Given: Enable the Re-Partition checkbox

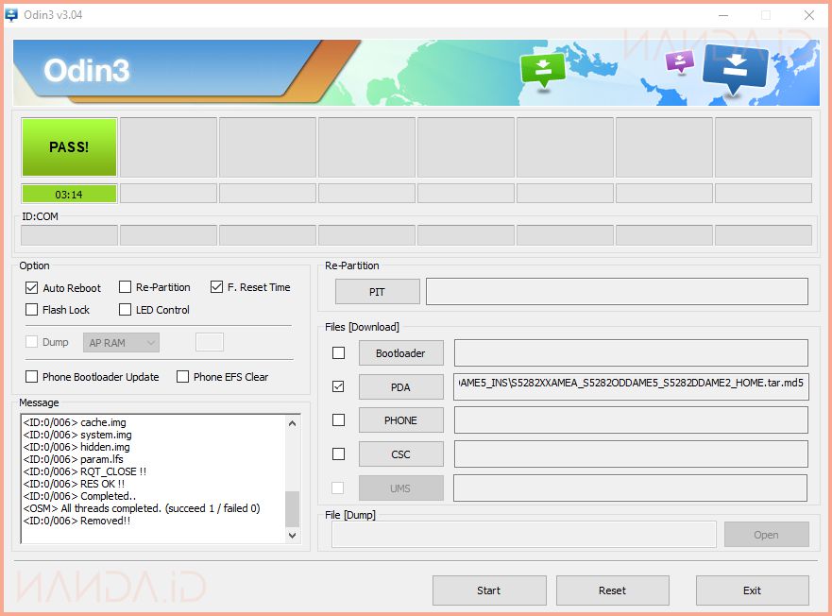Looking at the screenshot, I should coord(125,287).
